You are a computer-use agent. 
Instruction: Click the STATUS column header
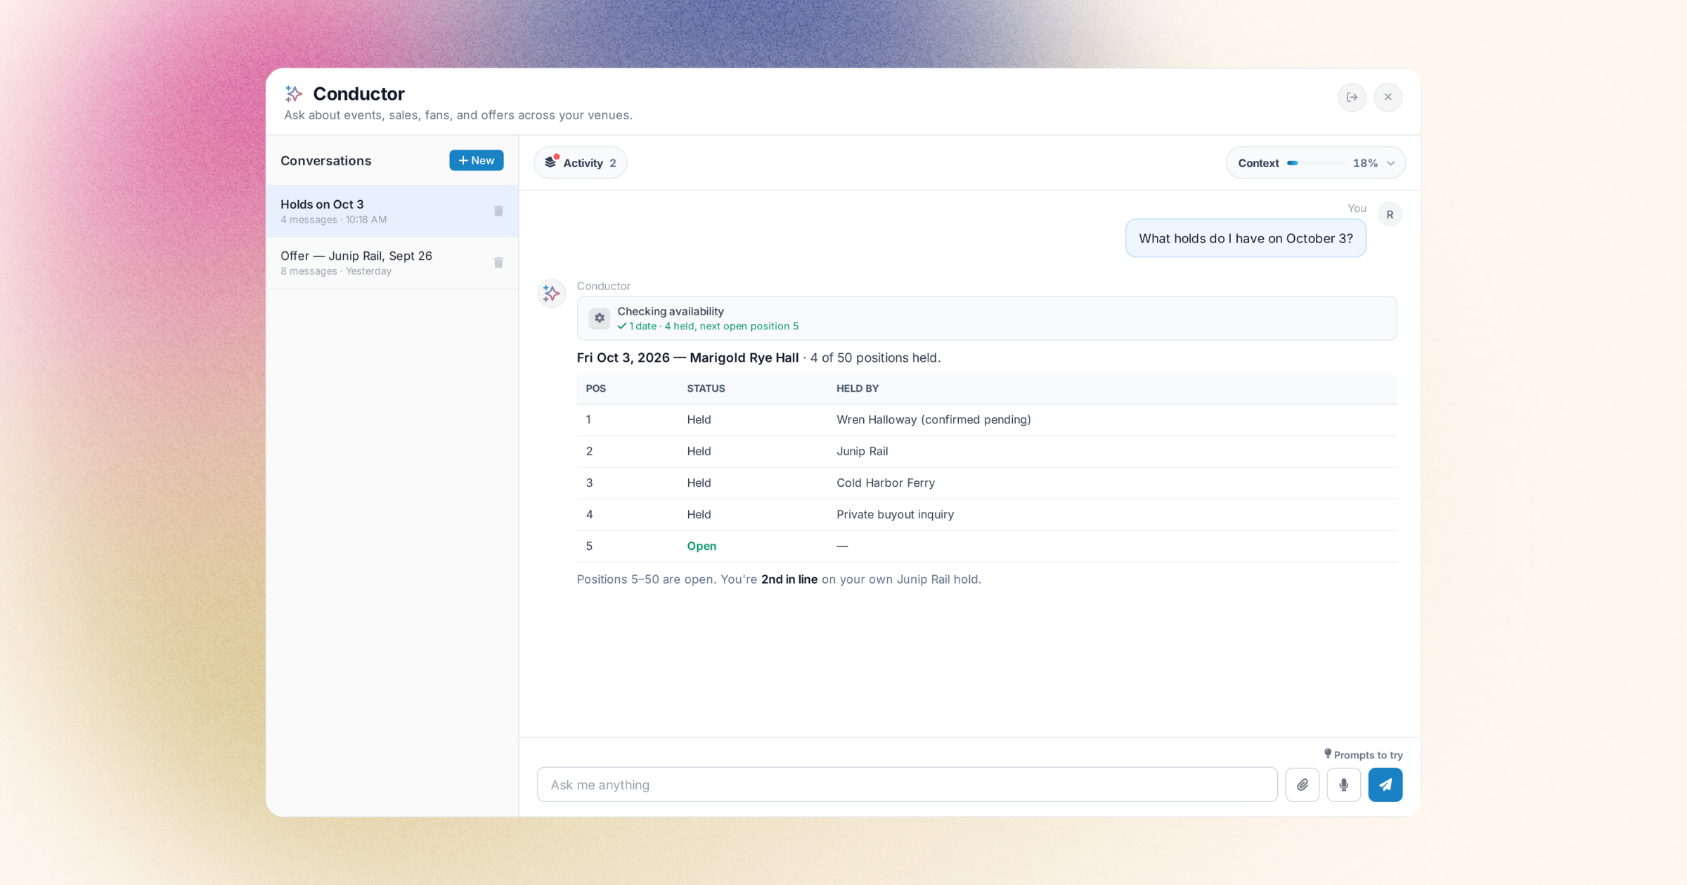point(706,388)
